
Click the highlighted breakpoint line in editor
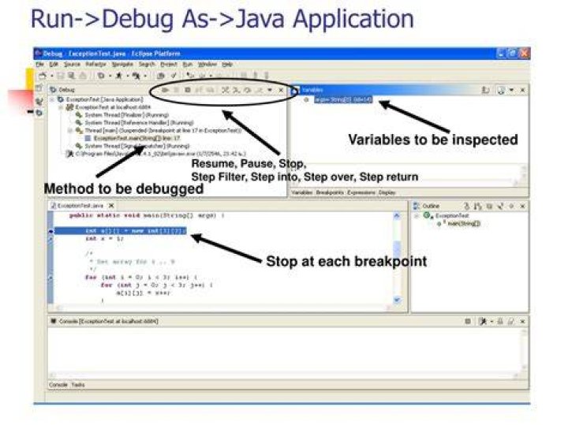pyautogui.click(x=121, y=230)
